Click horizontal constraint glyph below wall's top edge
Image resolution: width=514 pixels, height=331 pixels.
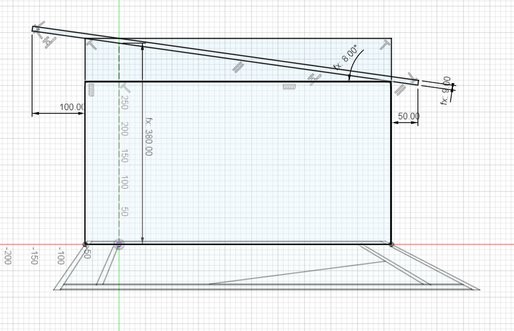(290, 87)
